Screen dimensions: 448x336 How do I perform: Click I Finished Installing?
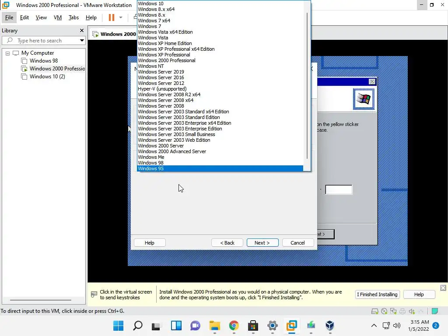pyautogui.click(x=377, y=294)
